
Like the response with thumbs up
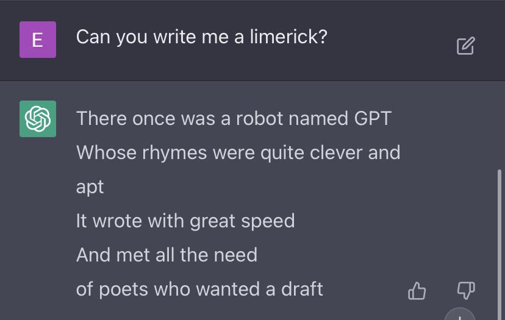(417, 291)
